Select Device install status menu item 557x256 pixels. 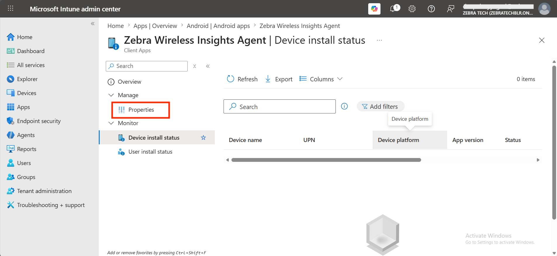pyautogui.click(x=157, y=137)
